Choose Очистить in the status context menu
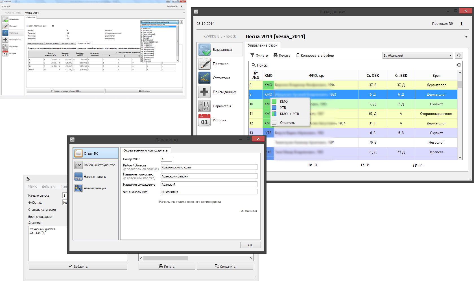The width and height of the screenshot is (474, 281). tap(290, 123)
